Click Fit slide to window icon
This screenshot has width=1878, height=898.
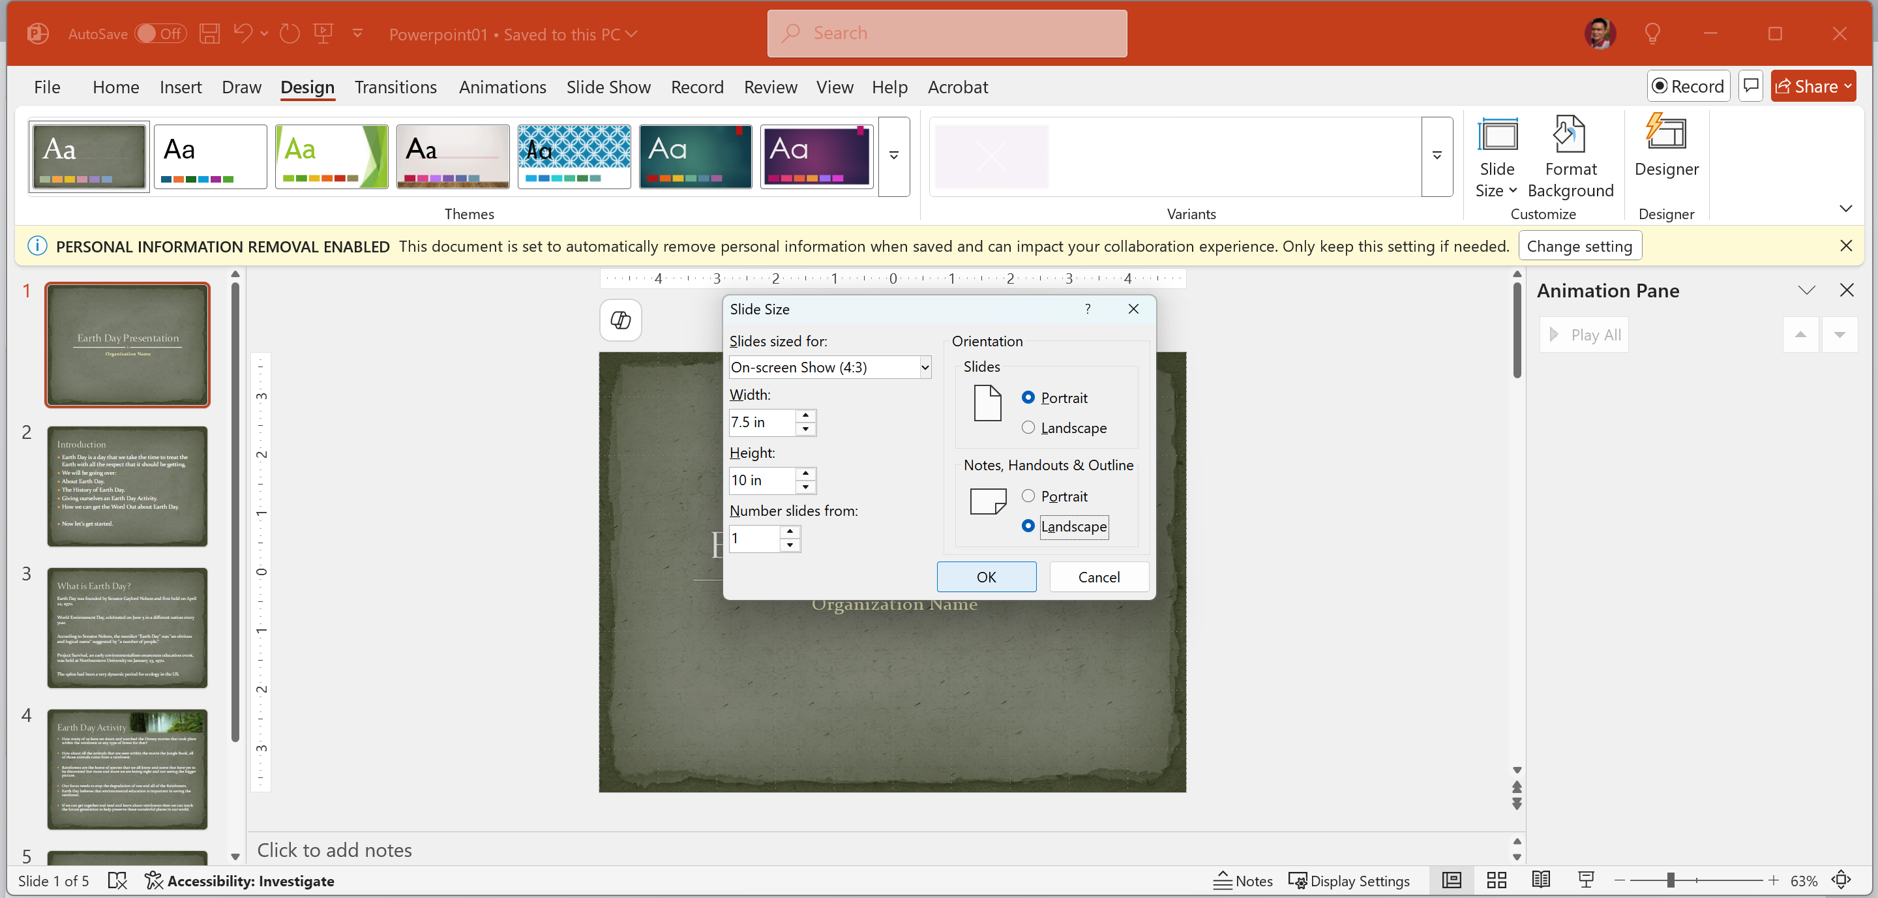[1842, 880]
